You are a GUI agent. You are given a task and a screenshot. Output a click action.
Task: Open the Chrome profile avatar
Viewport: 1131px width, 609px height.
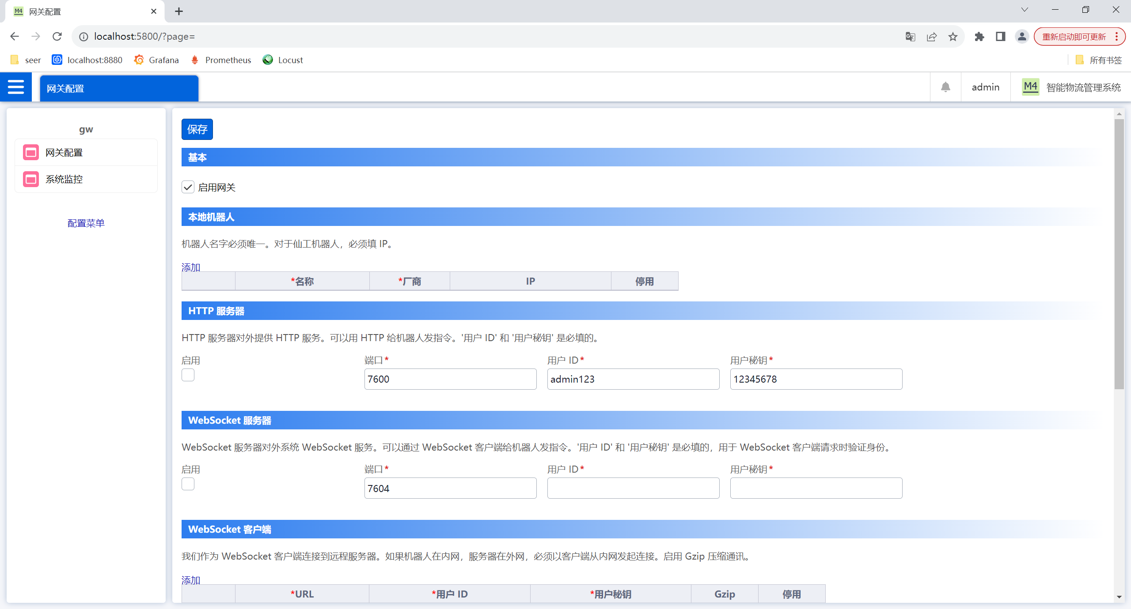coord(1022,37)
